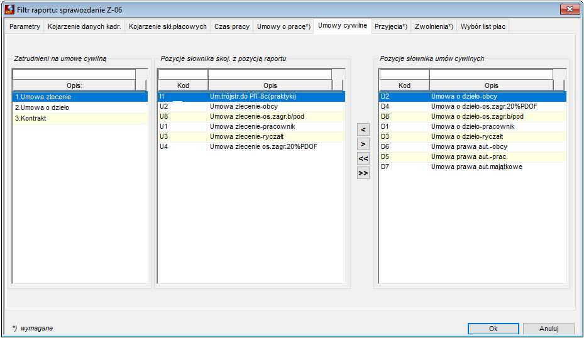584x338 pixels.
Task: Click the app icon in the title bar
Action: (x=9, y=9)
